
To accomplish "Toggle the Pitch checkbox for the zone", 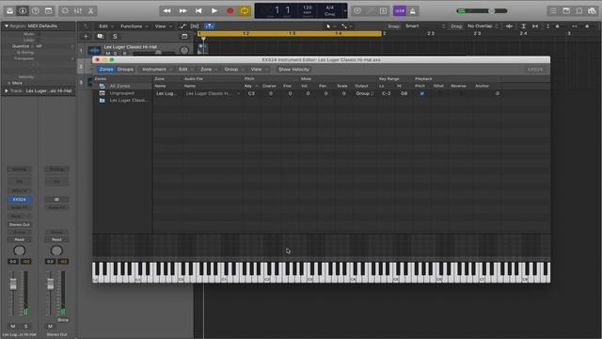I will click(422, 93).
